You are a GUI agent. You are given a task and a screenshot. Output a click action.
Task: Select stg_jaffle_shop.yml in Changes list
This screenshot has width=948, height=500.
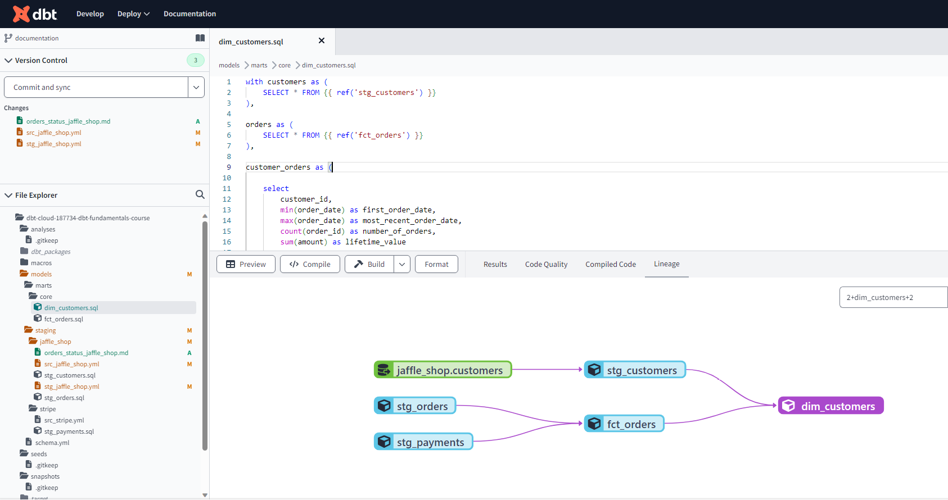click(53, 143)
